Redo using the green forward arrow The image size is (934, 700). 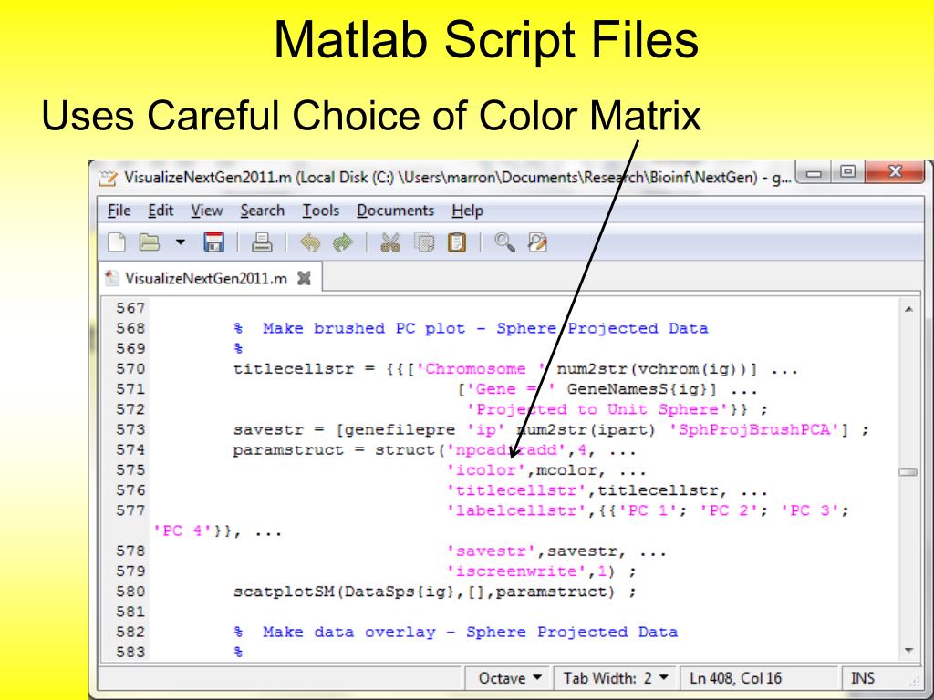pyautogui.click(x=343, y=242)
